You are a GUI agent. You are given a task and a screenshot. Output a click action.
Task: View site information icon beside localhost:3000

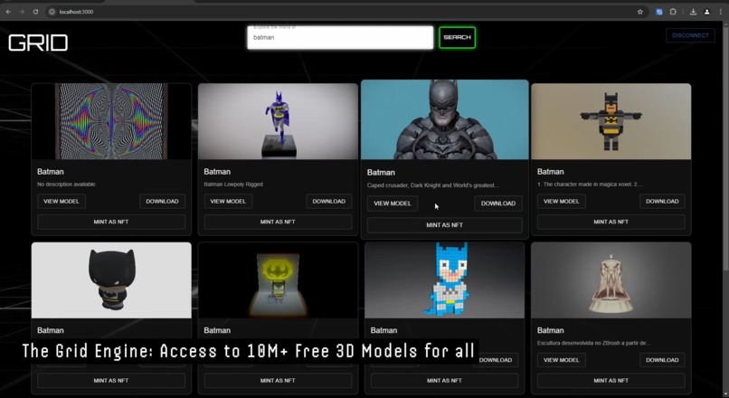tap(52, 12)
